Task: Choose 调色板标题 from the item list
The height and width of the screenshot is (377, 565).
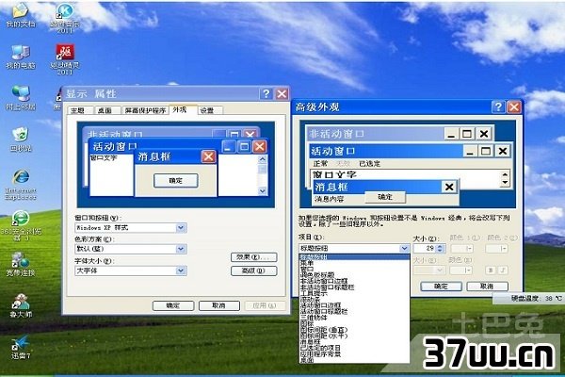Action: 355,275
